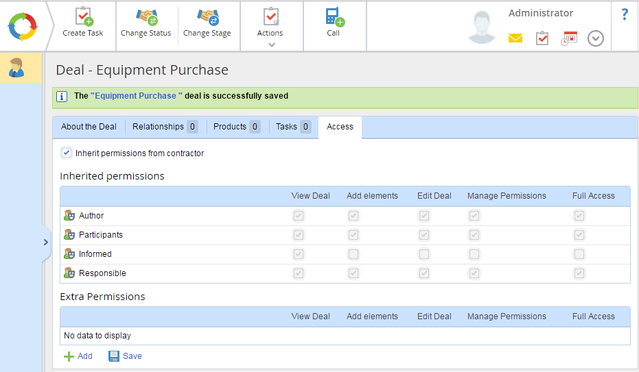Image resolution: width=639 pixels, height=372 pixels.
Task: Switch to the Tasks tab
Action: (x=294, y=127)
